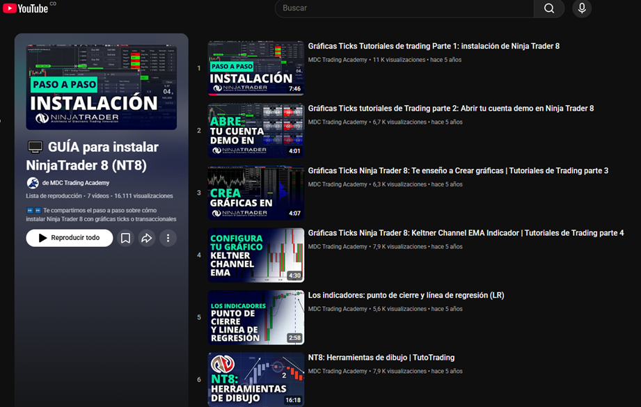This screenshot has width=641, height=407.
Task: Click the YouTube logo home icon
Action: tap(25, 8)
